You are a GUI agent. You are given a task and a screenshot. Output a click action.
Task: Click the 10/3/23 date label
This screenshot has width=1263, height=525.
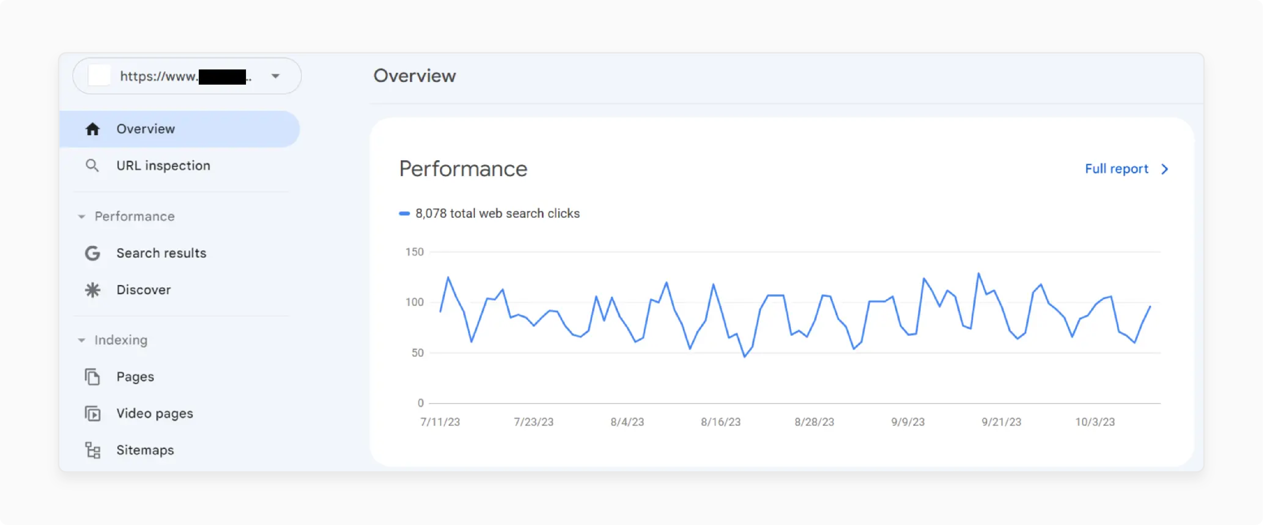point(1095,422)
